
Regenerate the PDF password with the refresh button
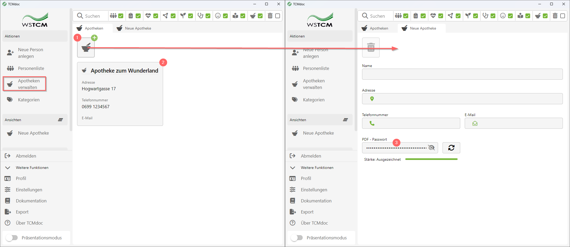[451, 148]
